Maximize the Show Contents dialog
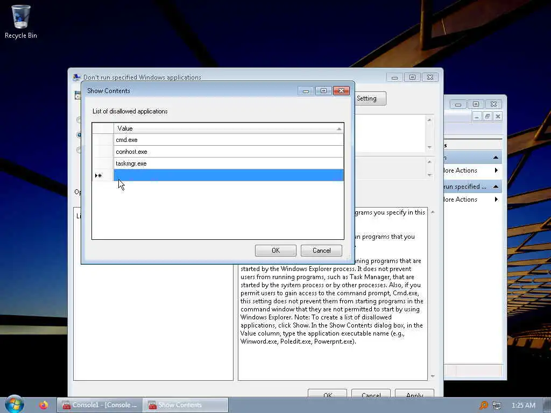The width and height of the screenshot is (551, 413). [x=323, y=91]
